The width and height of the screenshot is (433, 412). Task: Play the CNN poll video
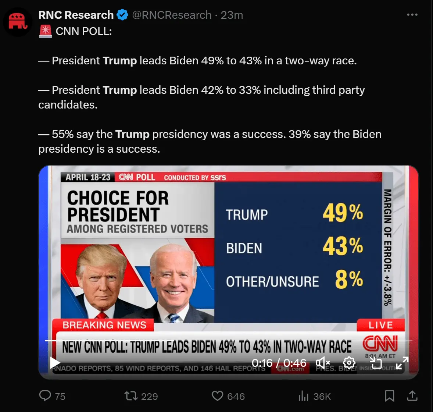pos(55,363)
